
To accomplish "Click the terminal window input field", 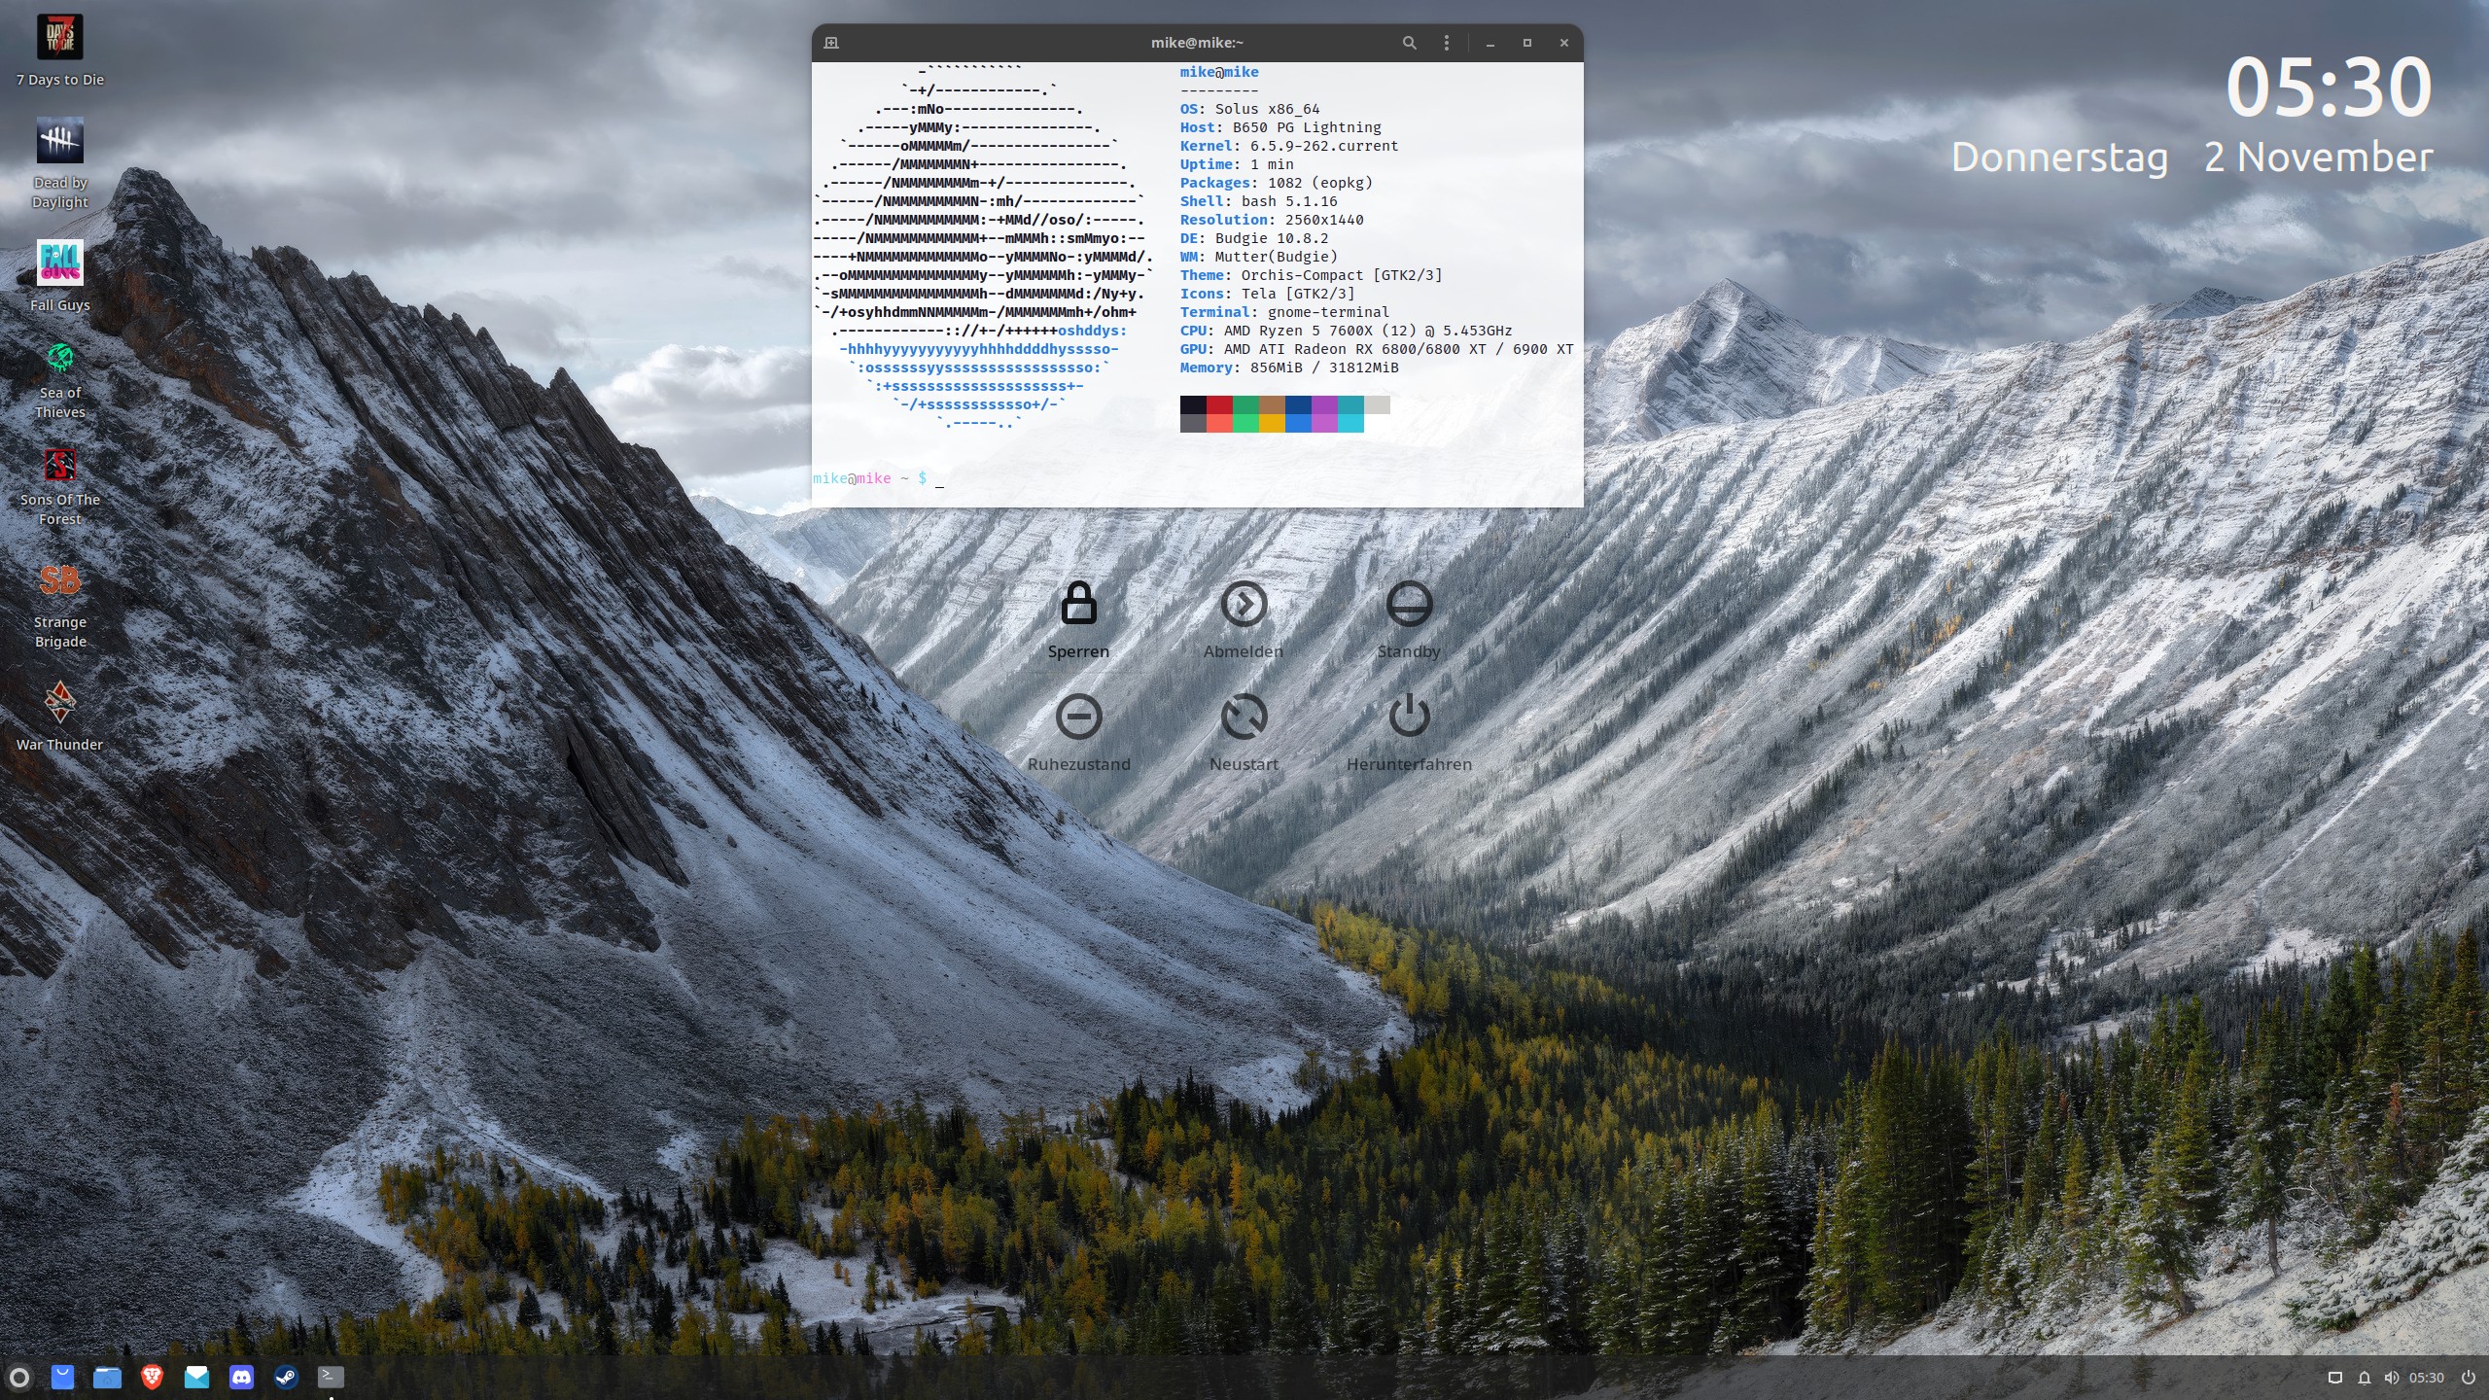I will click(942, 478).
